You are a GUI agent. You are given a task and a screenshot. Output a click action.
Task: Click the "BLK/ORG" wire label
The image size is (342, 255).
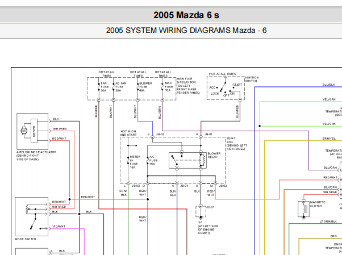[x=331, y=187]
